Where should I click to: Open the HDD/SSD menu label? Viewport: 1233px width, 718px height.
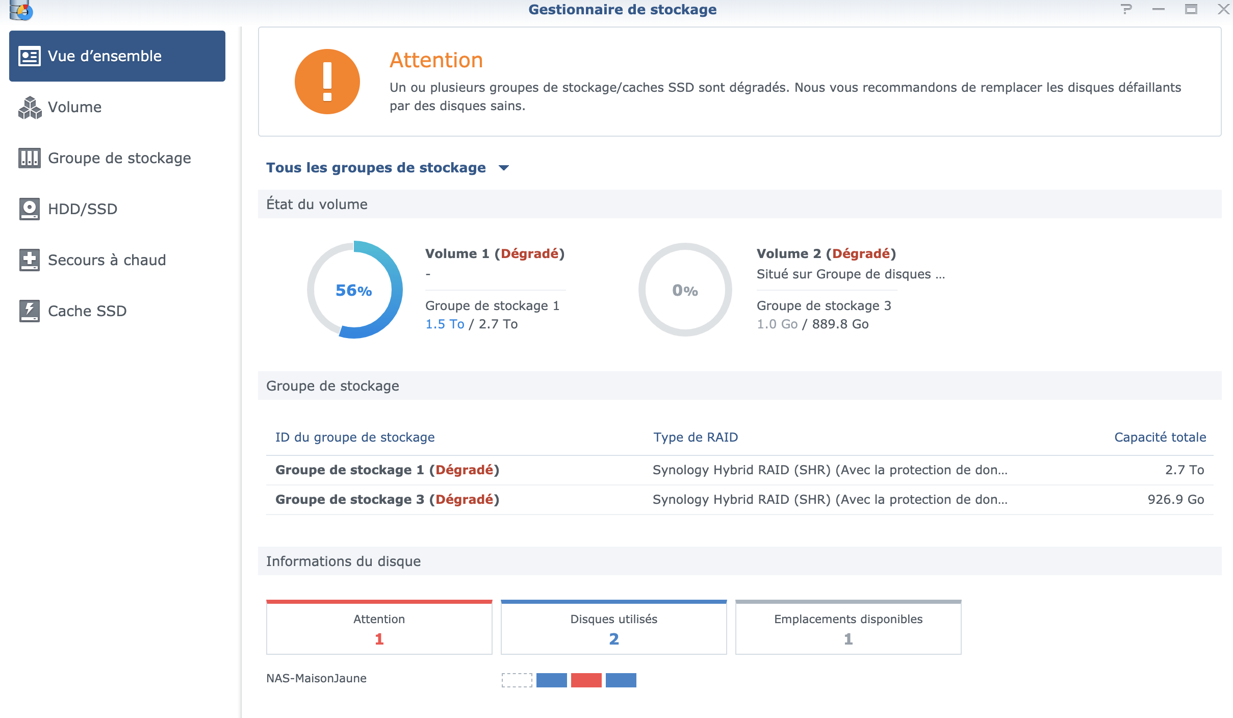[83, 209]
